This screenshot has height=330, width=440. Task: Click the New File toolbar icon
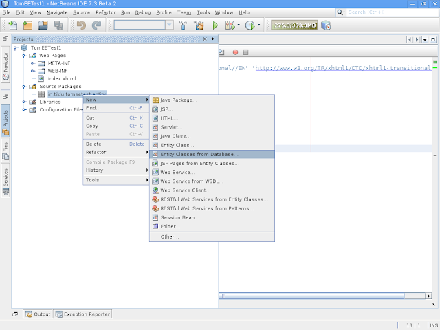click(x=12, y=25)
